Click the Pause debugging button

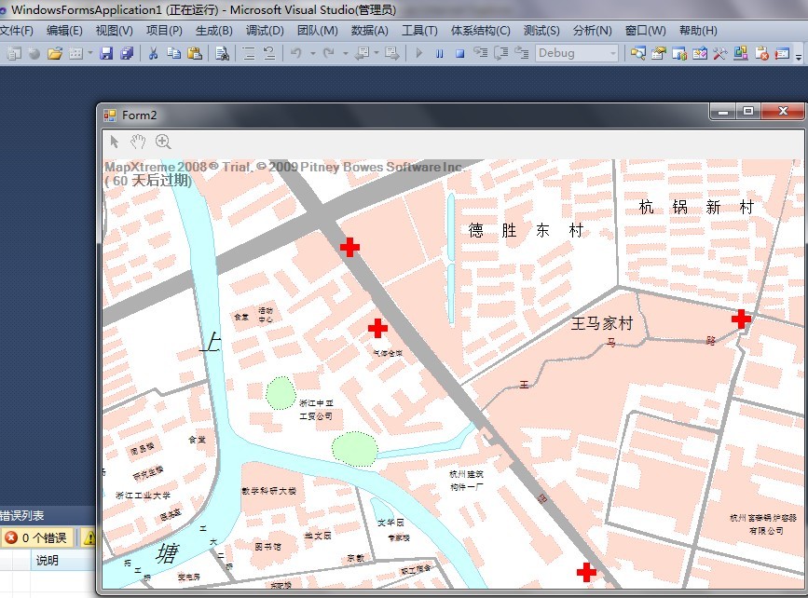[x=439, y=53]
